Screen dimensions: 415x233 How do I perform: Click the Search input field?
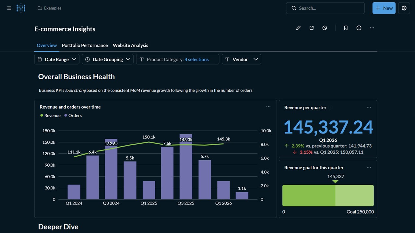coord(327,8)
